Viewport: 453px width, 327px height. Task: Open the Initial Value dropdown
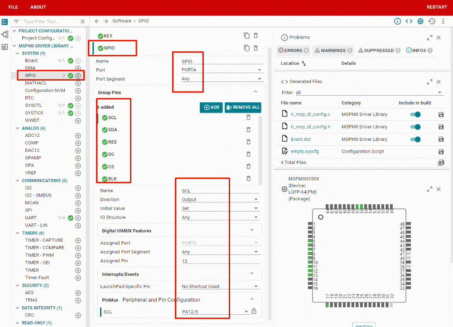(x=221, y=208)
